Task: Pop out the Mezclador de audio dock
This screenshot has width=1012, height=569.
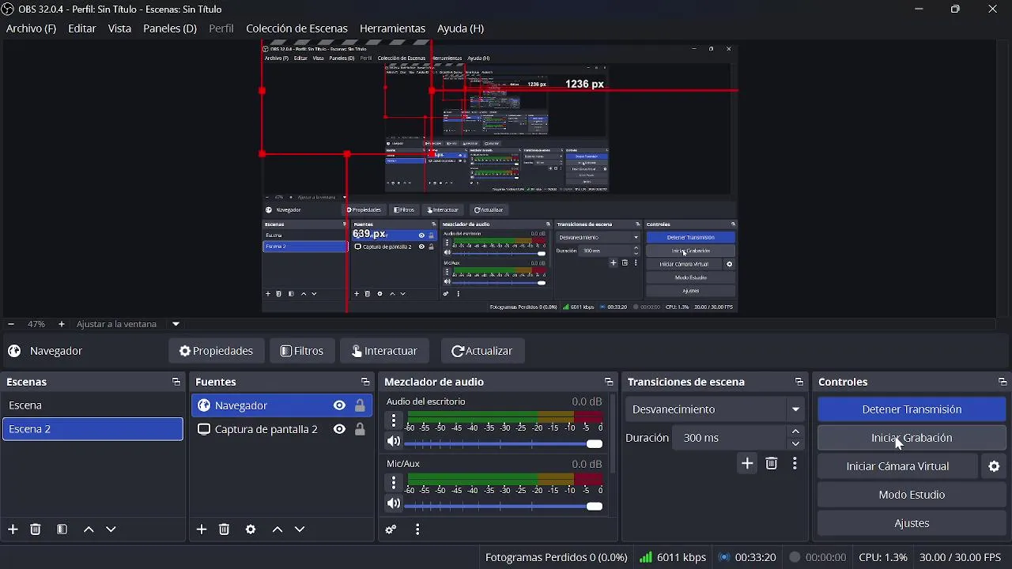Action: pyautogui.click(x=608, y=382)
